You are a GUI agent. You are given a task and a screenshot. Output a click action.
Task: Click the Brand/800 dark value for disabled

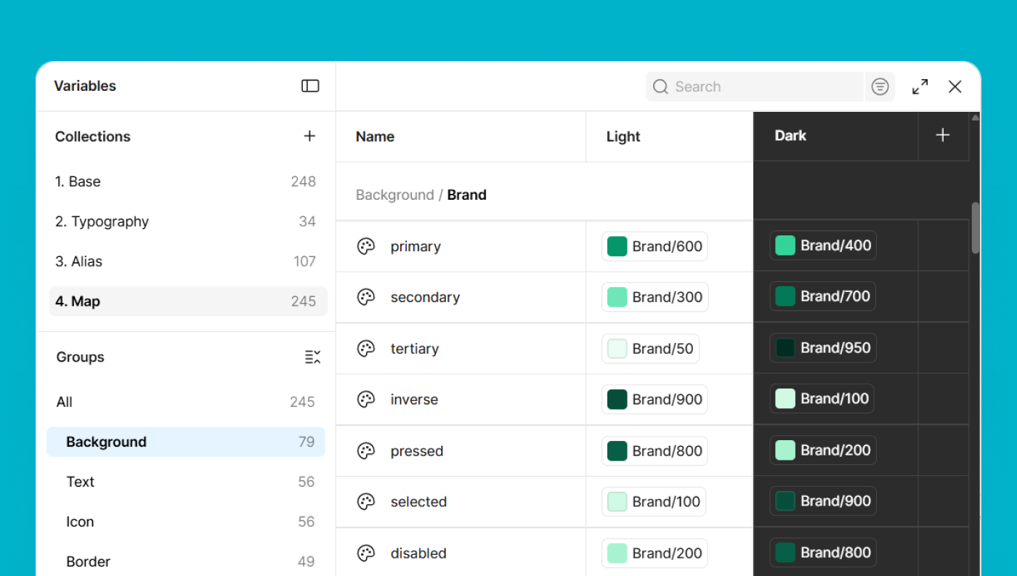823,553
